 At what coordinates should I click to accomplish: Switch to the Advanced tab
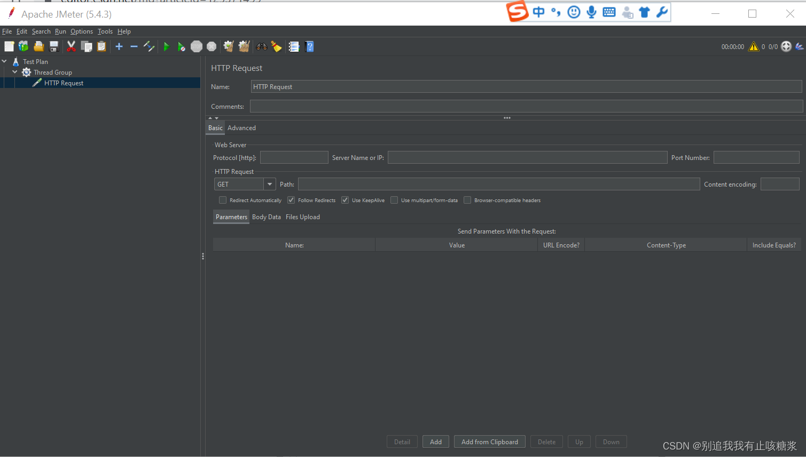(x=241, y=128)
